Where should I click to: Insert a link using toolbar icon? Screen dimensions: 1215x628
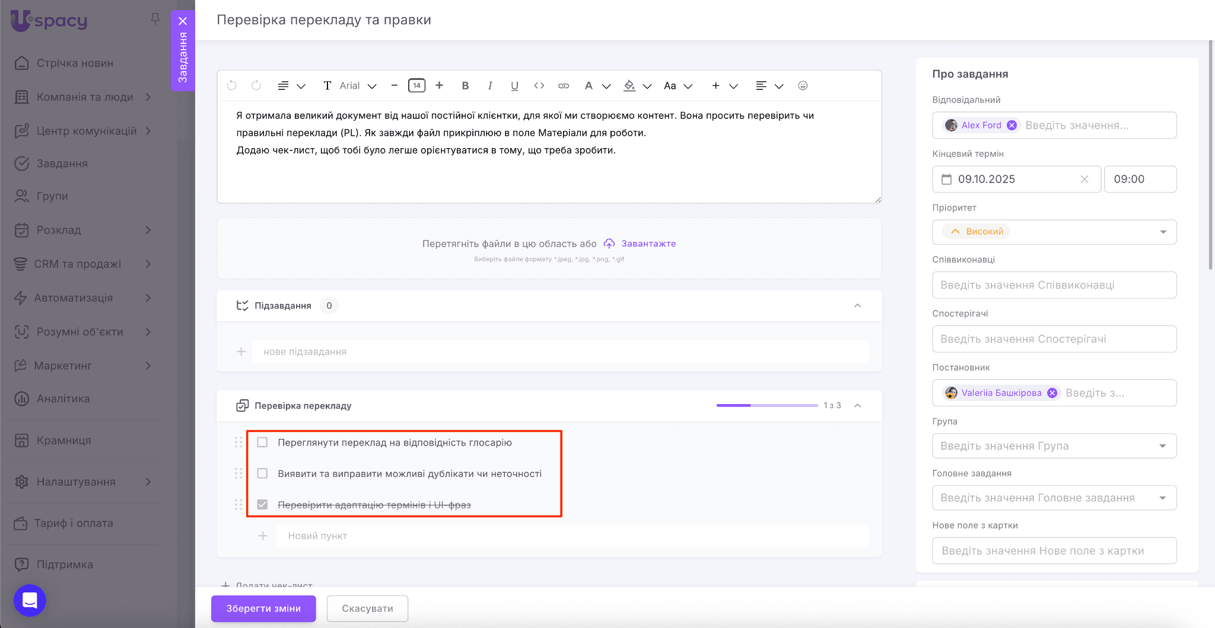tap(564, 86)
